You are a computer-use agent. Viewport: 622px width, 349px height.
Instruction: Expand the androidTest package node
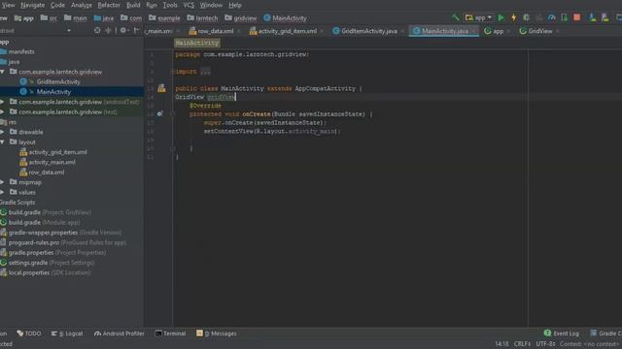coord(2,102)
